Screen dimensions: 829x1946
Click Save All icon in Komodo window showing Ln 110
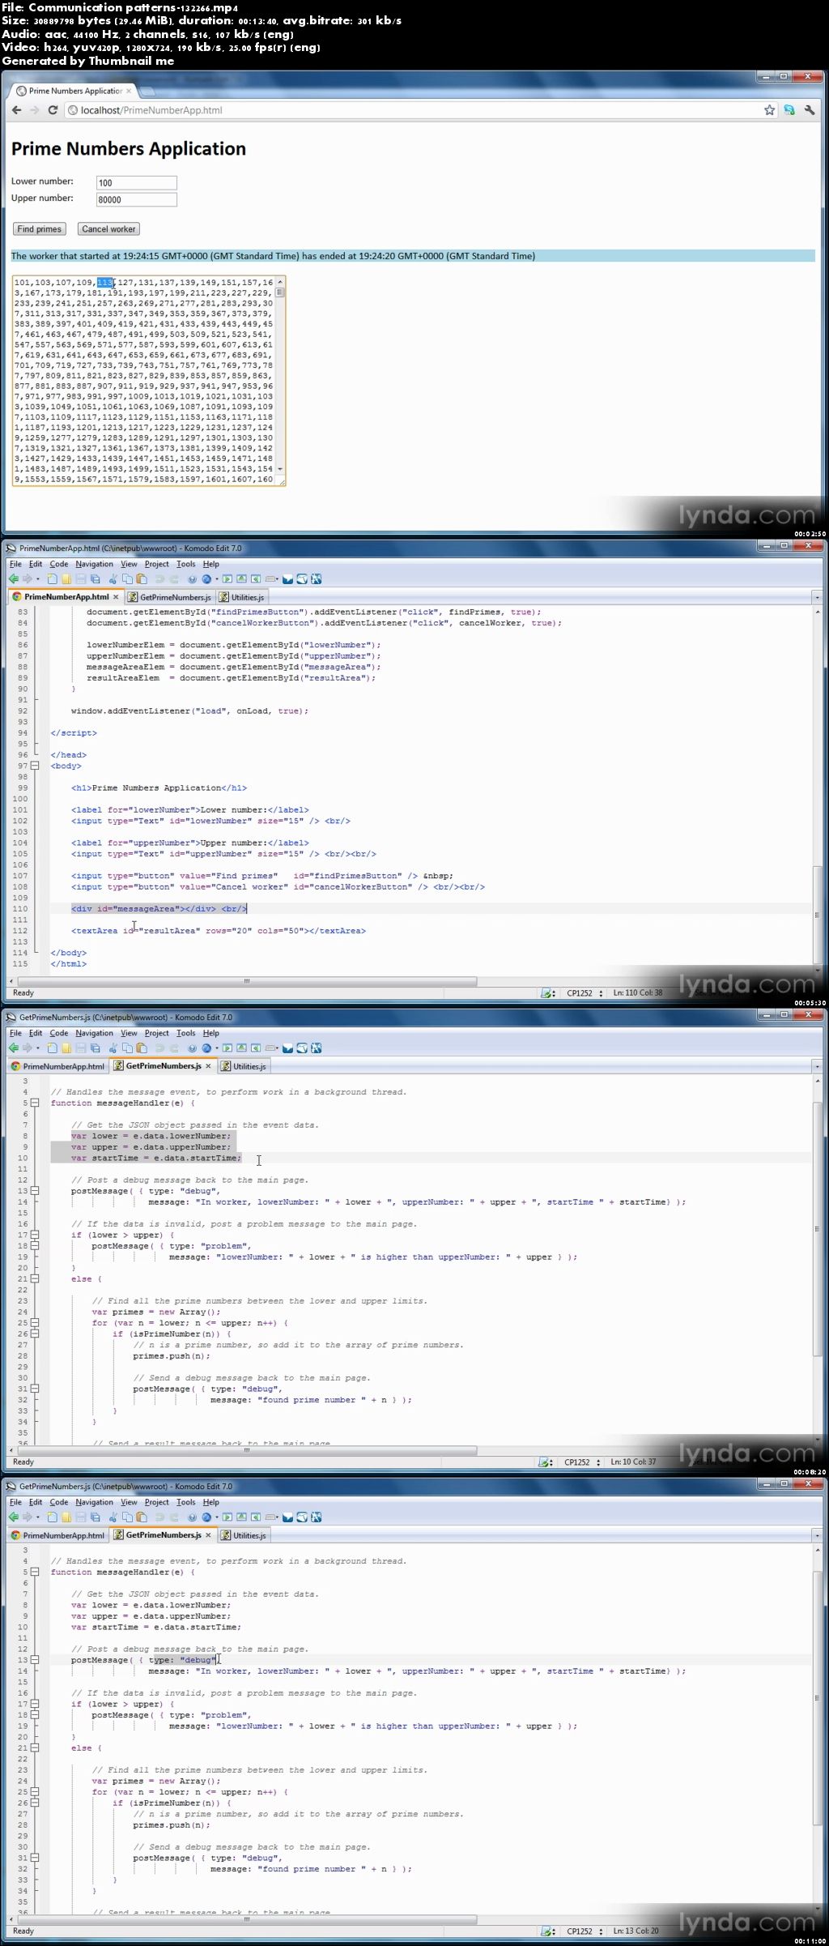tap(95, 578)
